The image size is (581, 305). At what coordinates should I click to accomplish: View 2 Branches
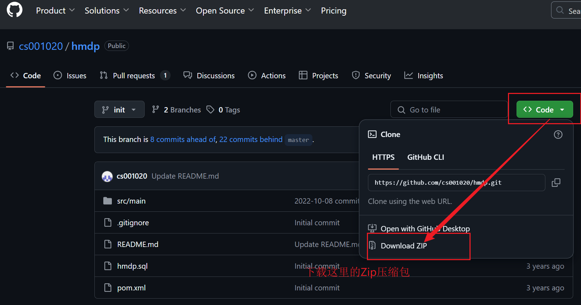(x=176, y=110)
